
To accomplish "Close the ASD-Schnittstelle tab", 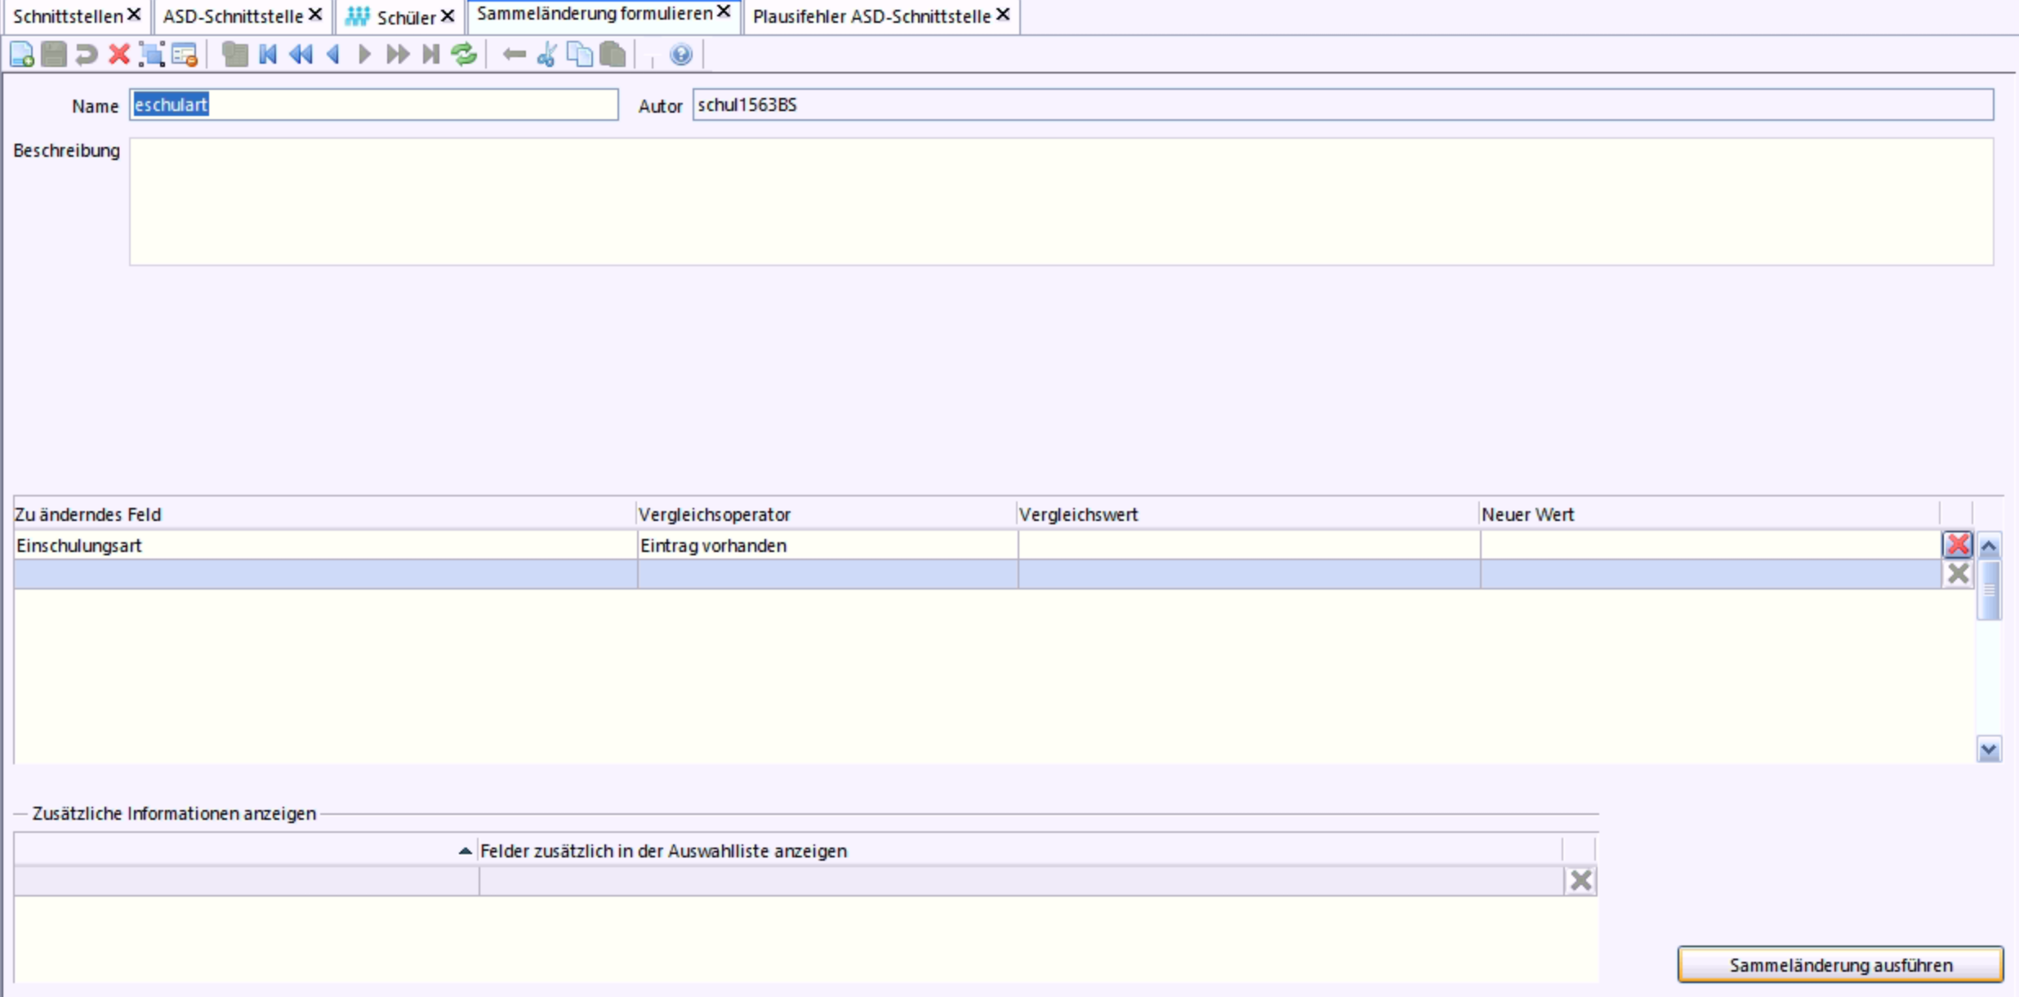I will pyautogui.click(x=315, y=15).
